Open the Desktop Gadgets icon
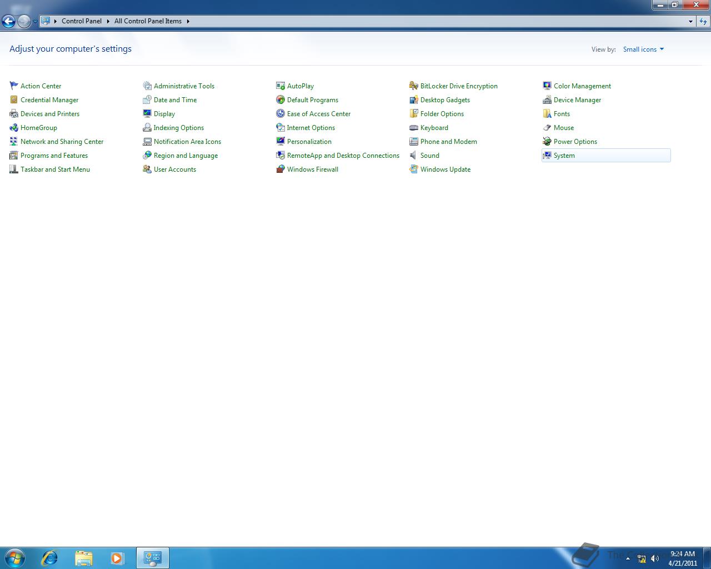The width and height of the screenshot is (711, 569). pyautogui.click(x=414, y=99)
